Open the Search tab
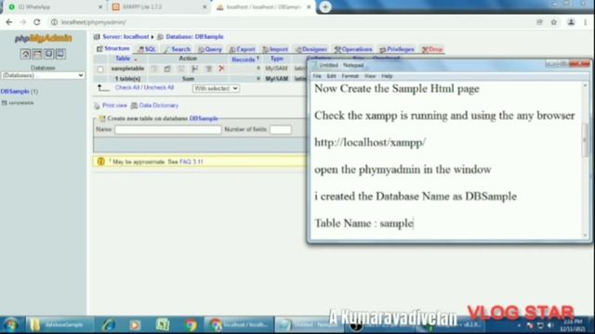Viewport: 595px width, 334px height. (x=177, y=49)
